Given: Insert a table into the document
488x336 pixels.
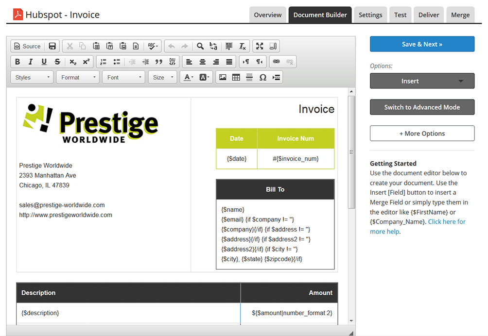Looking at the screenshot, I should pyautogui.click(x=236, y=77).
